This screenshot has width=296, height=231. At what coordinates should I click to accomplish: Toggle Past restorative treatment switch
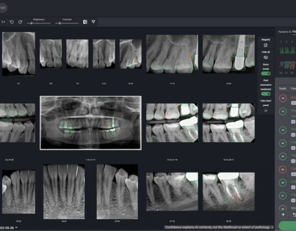[x=265, y=94]
